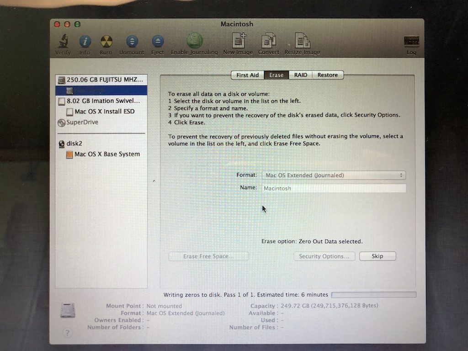Switch to the RAID tab
Screen dimensions: 468x351
point(300,75)
